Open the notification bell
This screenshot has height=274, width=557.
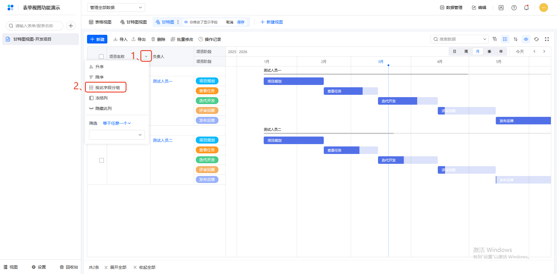pyautogui.click(x=526, y=8)
